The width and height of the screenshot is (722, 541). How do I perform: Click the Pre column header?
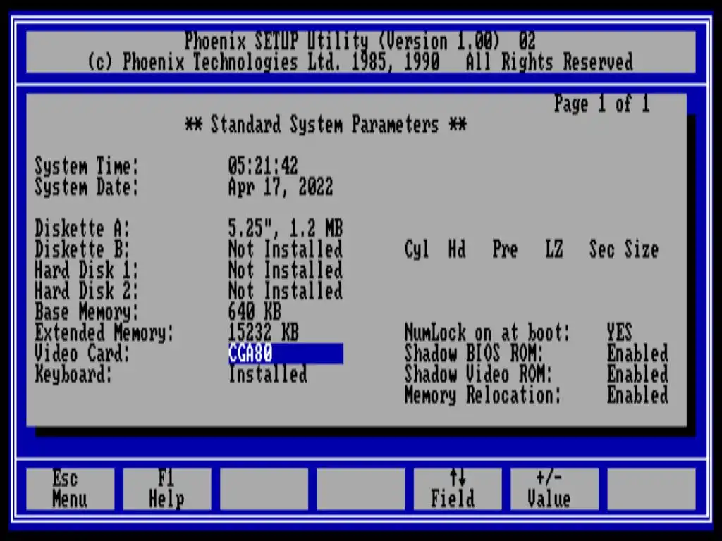505,249
